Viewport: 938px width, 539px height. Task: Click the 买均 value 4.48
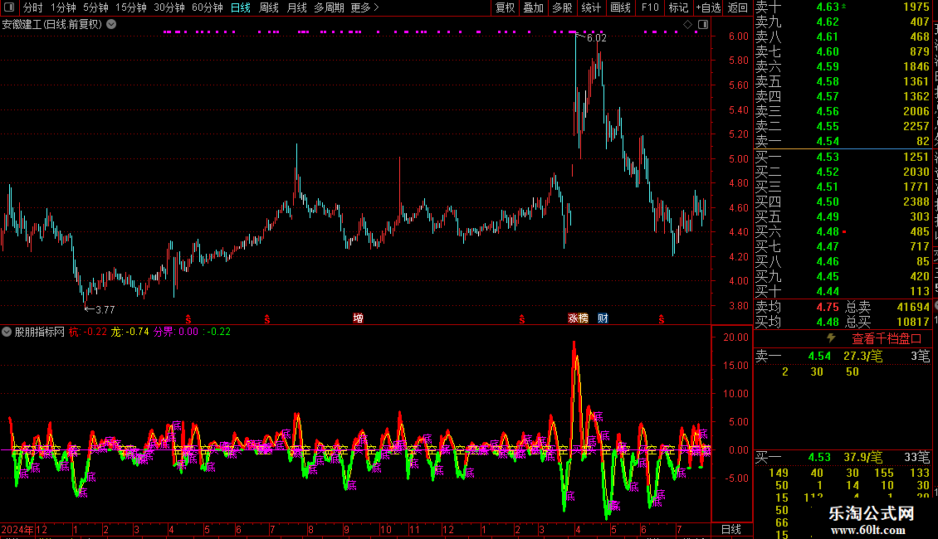coord(828,322)
